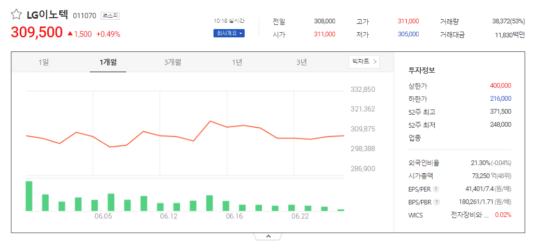Click the 298,388 price axis label
Screen dimensions: 534x245
(363, 148)
